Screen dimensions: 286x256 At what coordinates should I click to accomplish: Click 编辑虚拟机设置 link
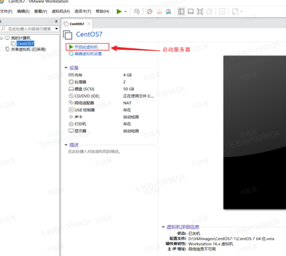[x=88, y=54]
